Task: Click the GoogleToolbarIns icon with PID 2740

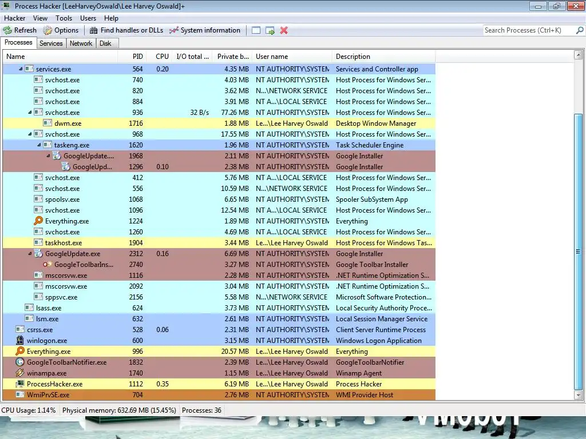Action: coord(47,264)
